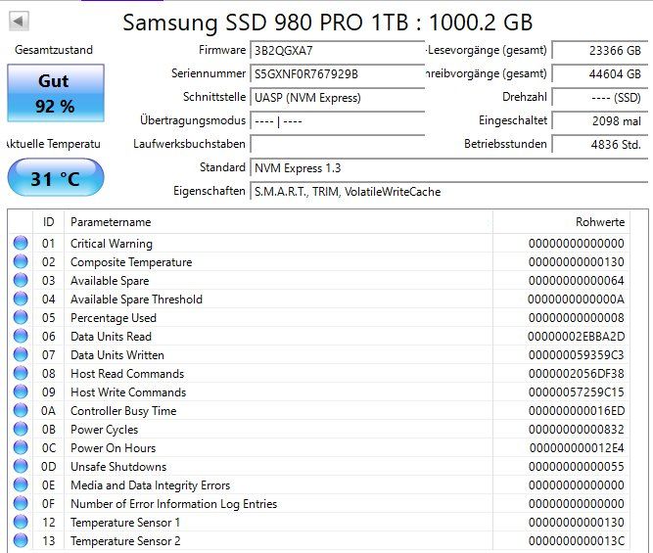Viewport: 653px width, 553px height.
Task: Click the ID column header
Action: coord(48,222)
